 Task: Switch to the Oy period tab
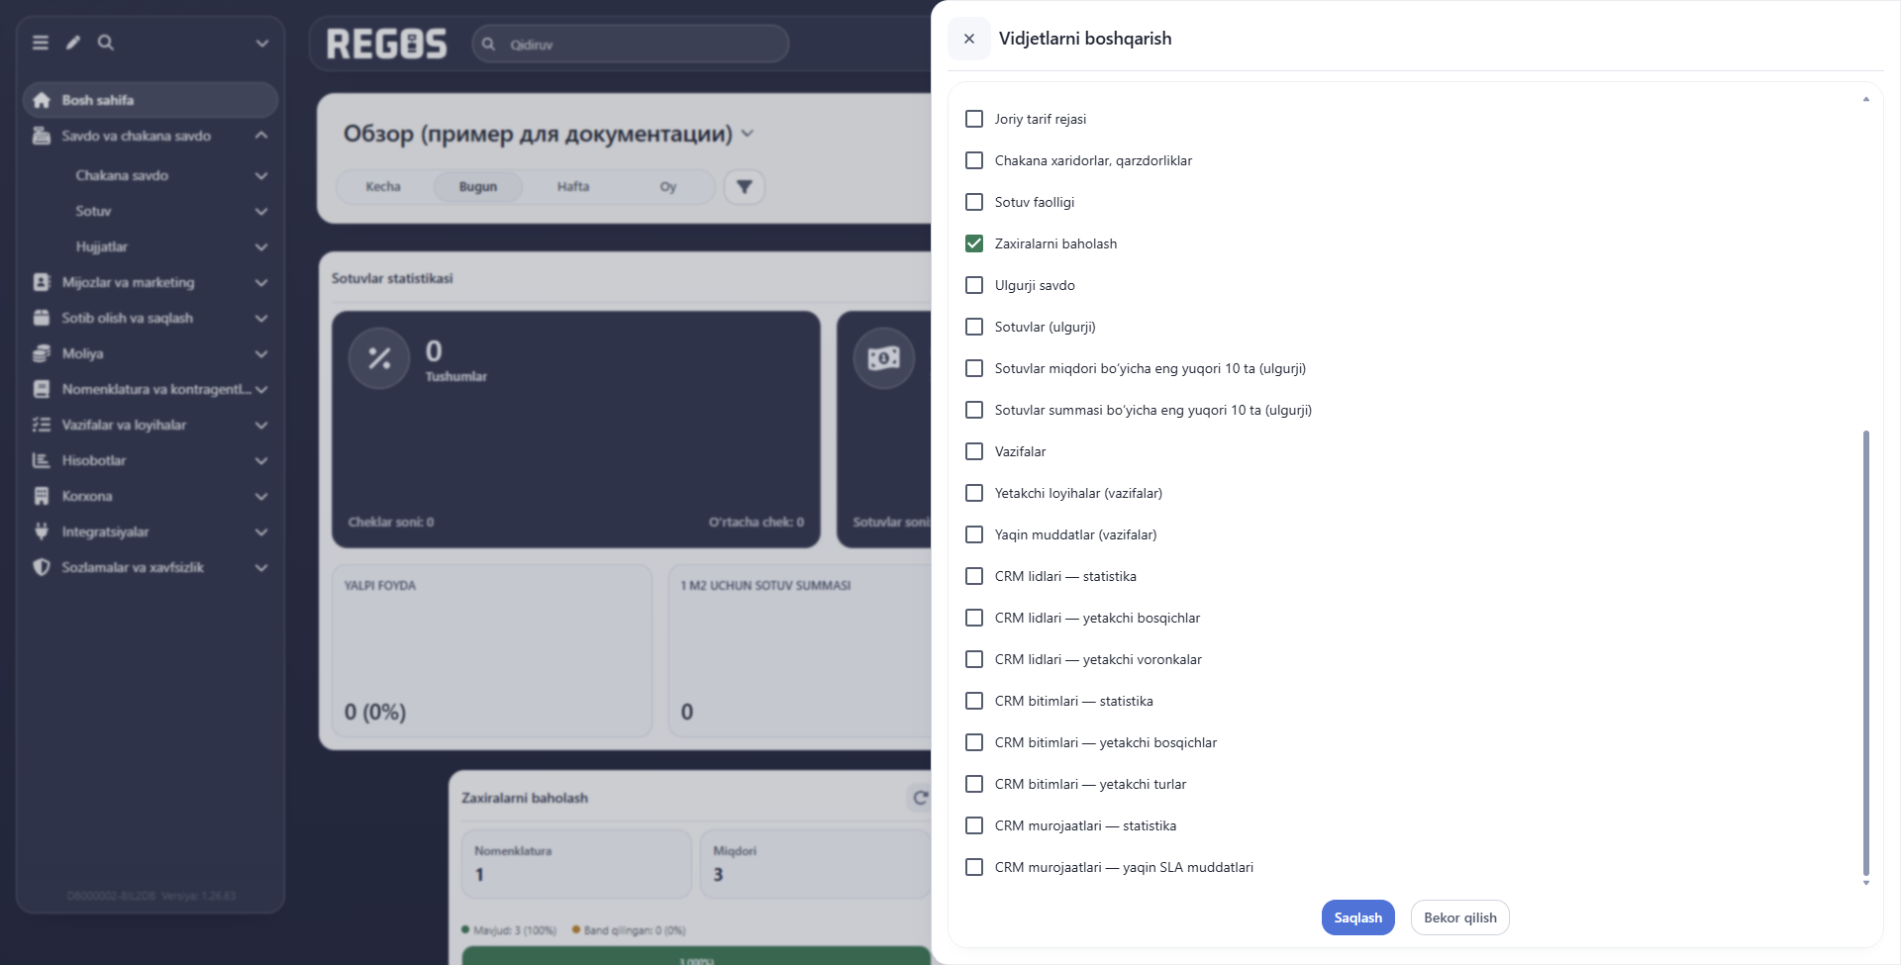pyautogui.click(x=668, y=186)
